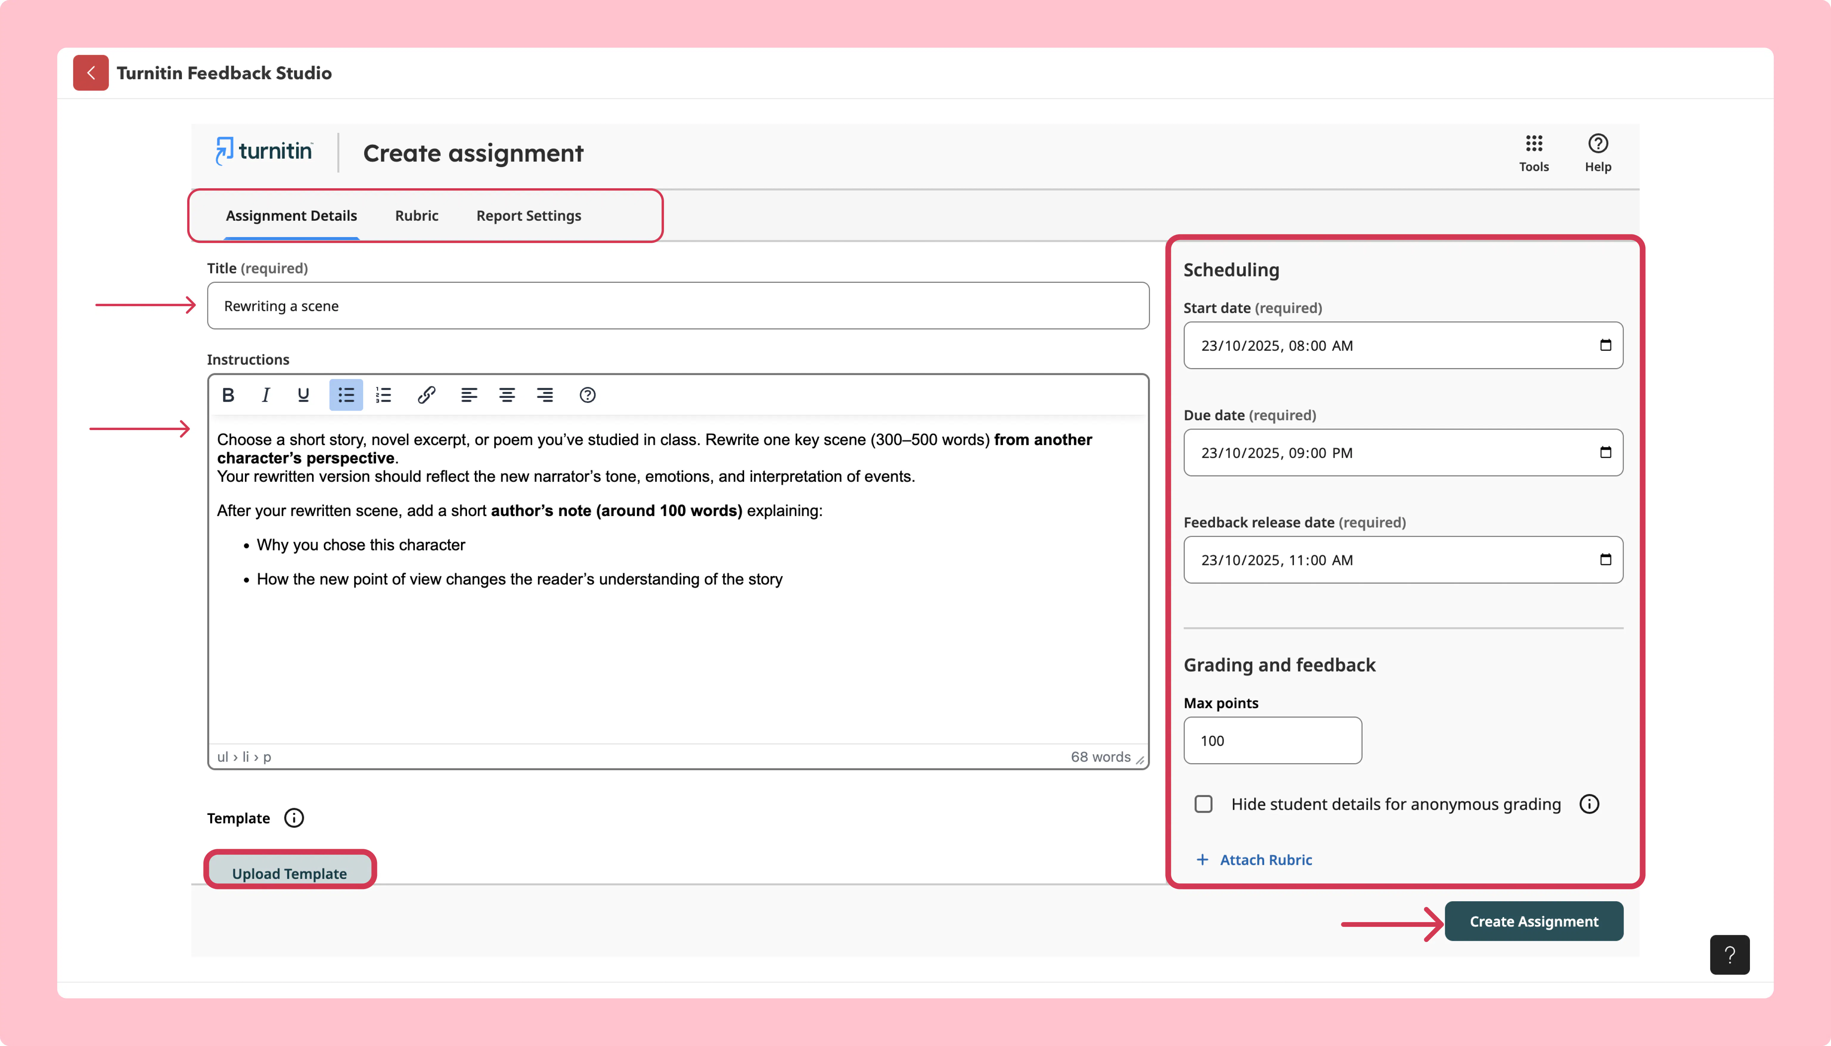Switch to the Rubric tab

[x=417, y=216]
